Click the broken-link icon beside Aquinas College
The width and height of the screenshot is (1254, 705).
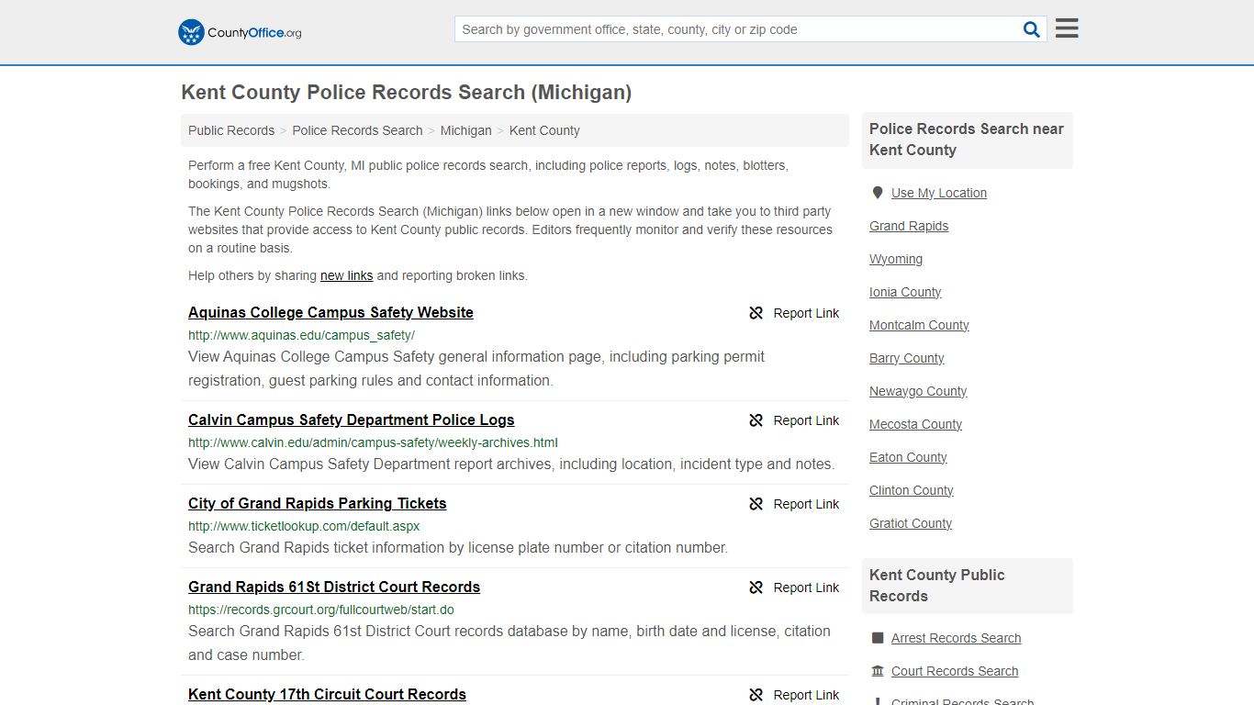pos(756,313)
